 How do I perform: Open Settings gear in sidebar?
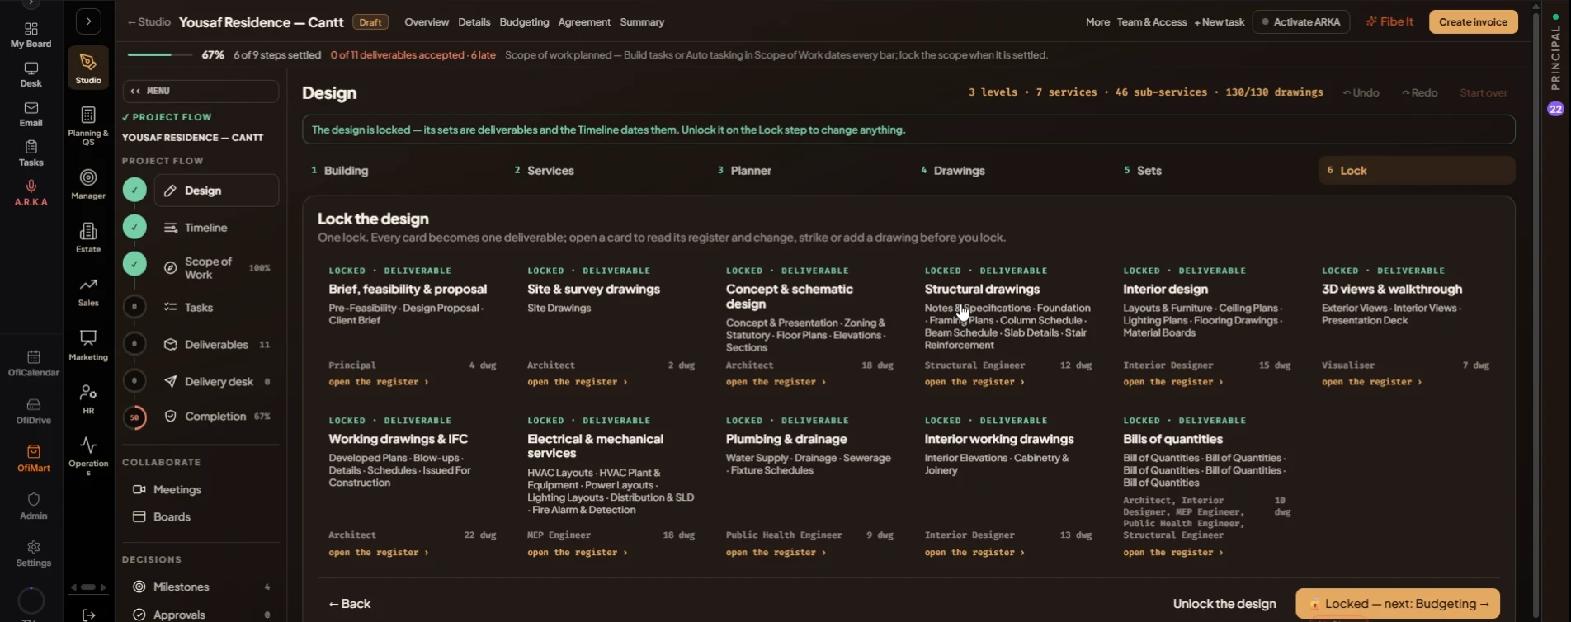(33, 554)
